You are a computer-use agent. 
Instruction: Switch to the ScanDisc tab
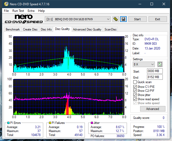[110, 29]
